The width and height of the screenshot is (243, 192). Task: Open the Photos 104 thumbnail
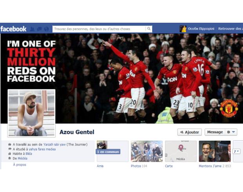(147, 151)
